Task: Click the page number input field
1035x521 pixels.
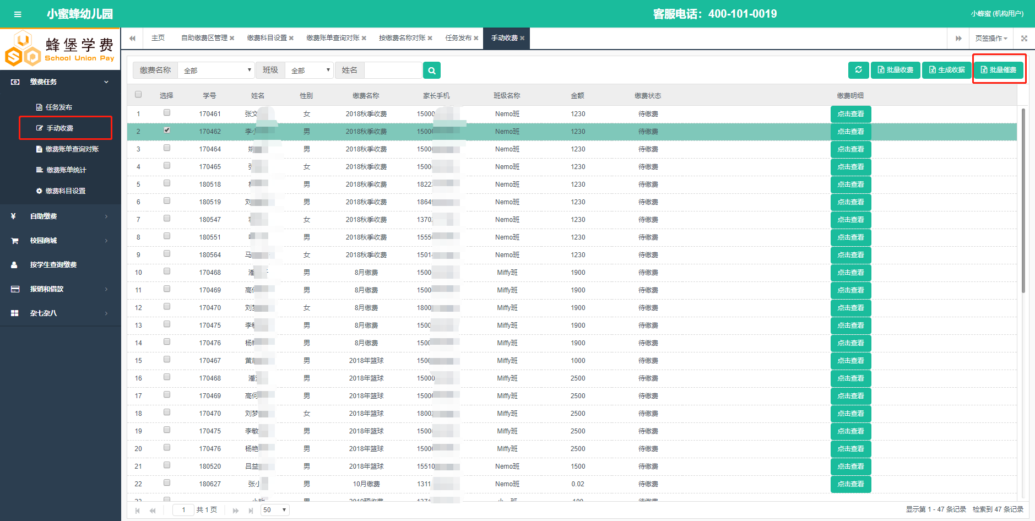Action: [183, 510]
